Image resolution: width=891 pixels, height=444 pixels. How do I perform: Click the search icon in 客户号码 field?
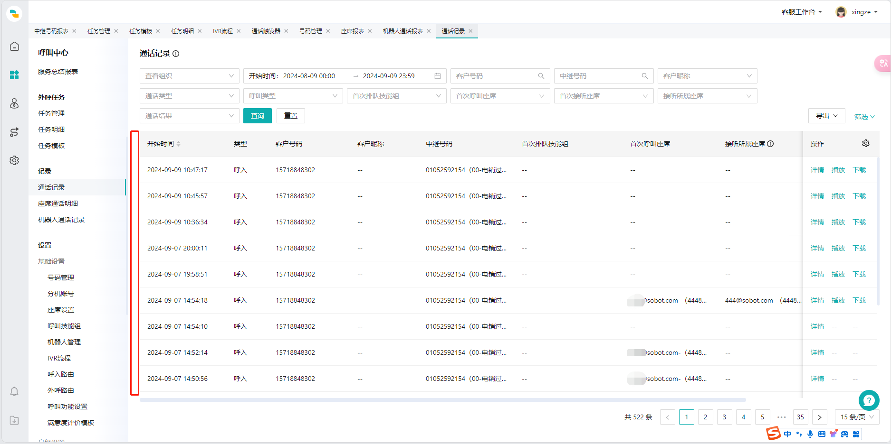[541, 76]
